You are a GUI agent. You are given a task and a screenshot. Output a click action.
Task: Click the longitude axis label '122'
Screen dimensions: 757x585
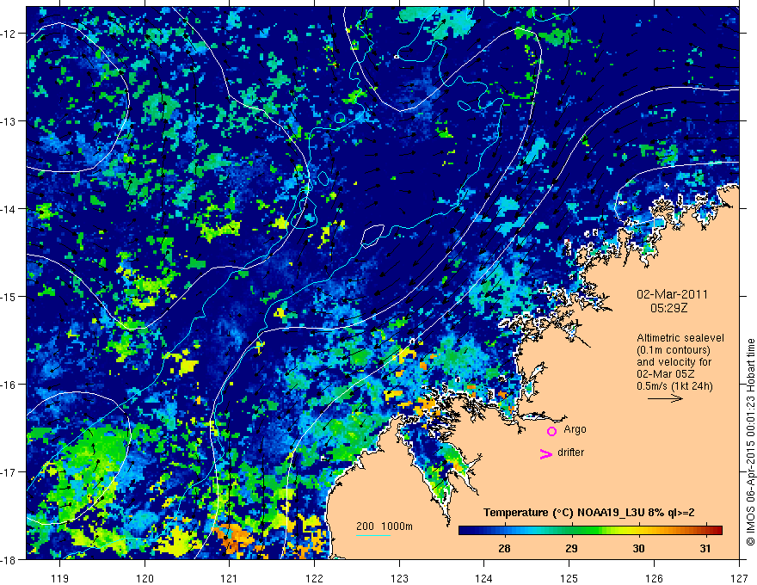pos(314,578)
